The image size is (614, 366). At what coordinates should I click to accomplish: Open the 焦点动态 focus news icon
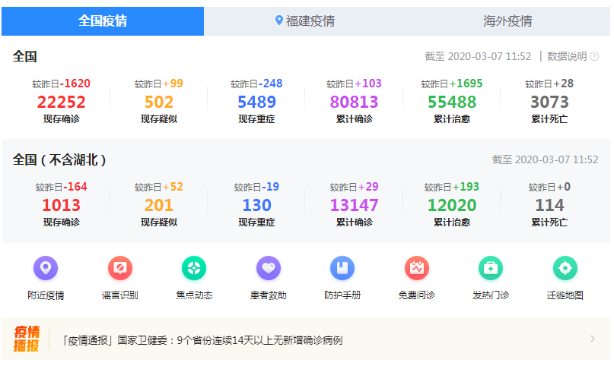[194, 268]
